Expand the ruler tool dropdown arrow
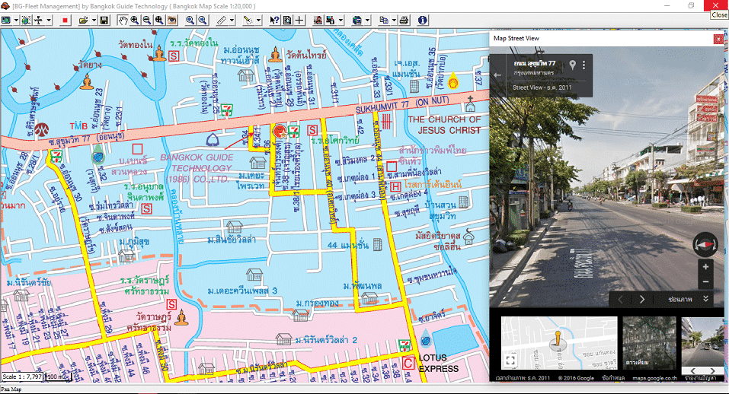Screen dimensions: 729x394 pos(232,20)
